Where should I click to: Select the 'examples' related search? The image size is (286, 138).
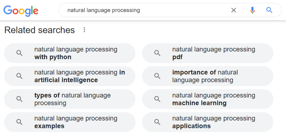tap(75, 122)
